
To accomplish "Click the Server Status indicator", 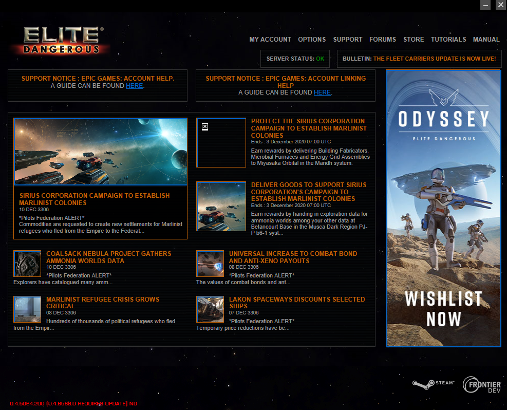I will point(295,59).
